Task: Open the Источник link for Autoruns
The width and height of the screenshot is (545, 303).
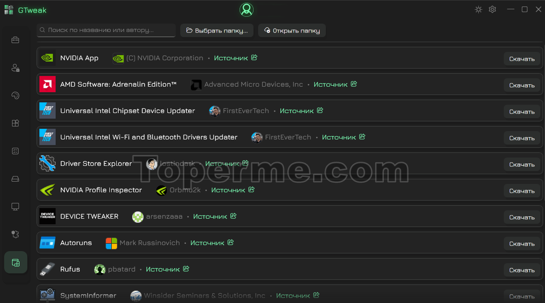Action: [x=212, y=243]
